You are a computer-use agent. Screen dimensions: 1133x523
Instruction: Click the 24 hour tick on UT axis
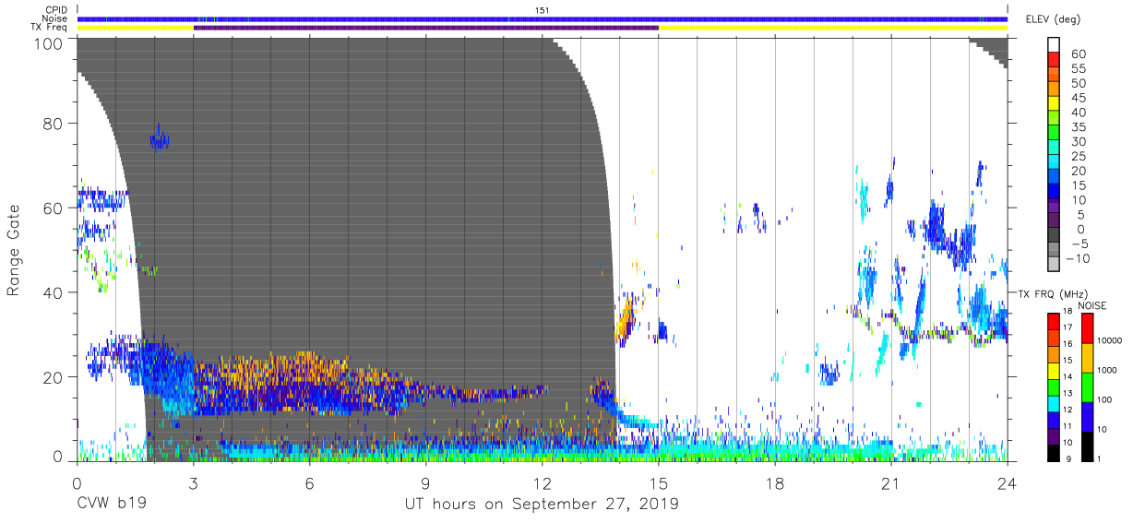click(x=1008, y=483)
